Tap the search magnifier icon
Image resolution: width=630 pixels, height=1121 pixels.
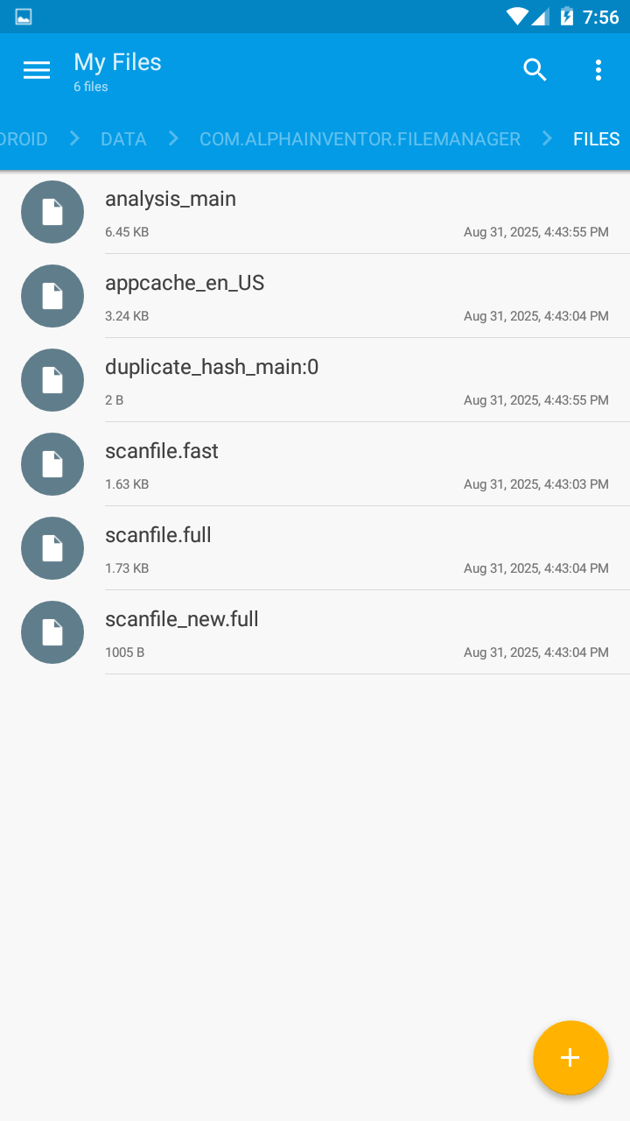pos(535,70)
